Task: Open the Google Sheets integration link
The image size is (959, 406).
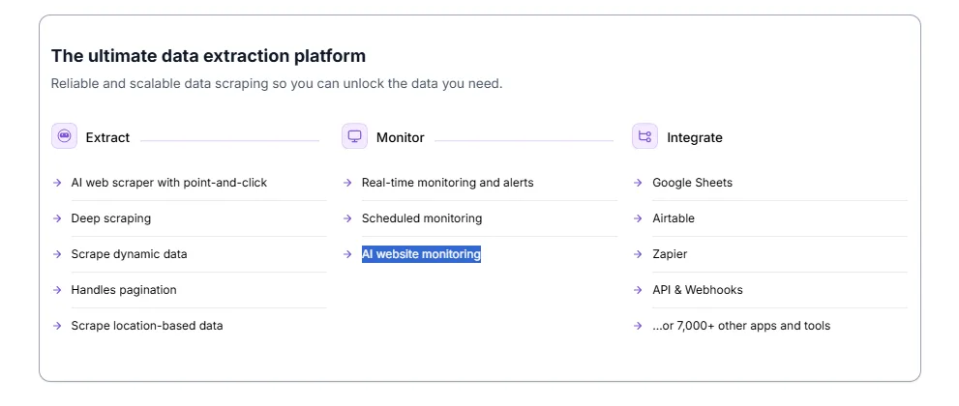Action: [x=692, y=183]
